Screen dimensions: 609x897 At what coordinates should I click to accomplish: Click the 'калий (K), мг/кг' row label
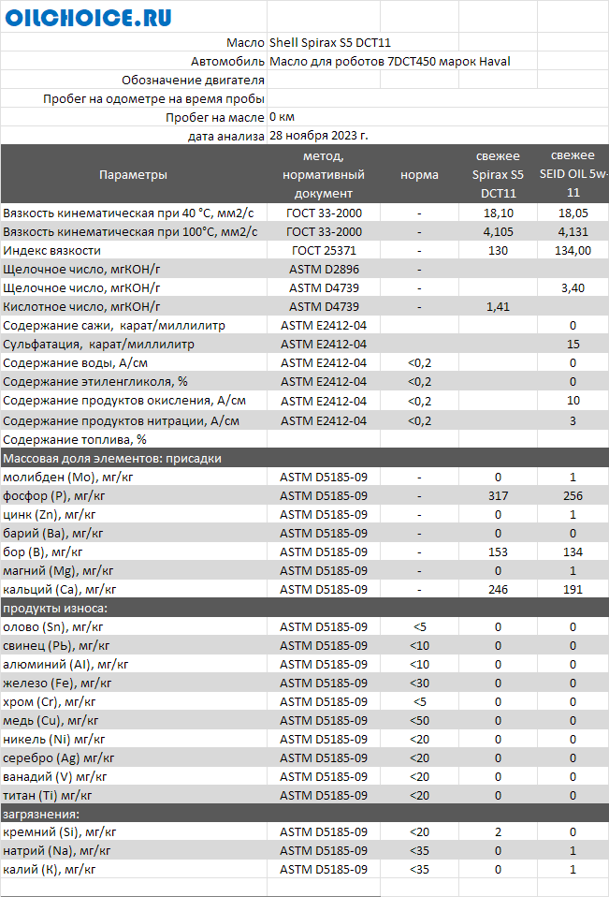pyautogui.click(x=50, y=870)
